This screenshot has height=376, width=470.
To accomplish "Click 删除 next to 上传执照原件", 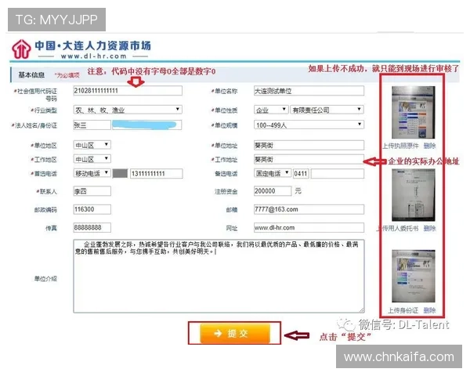I will click(429, 146).
